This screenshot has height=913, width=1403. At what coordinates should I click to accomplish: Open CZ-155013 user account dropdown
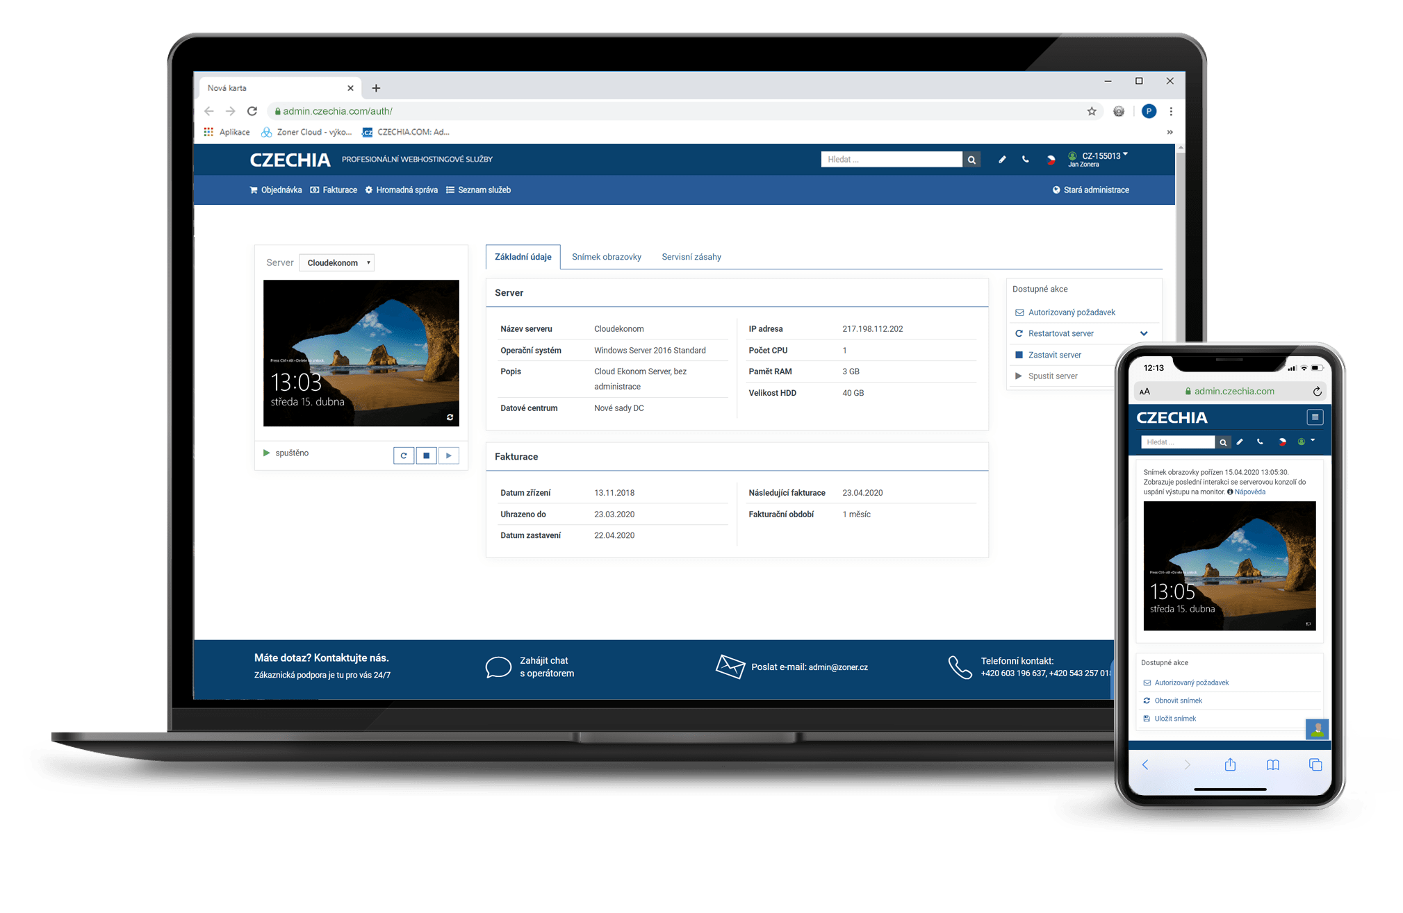[1098, 159]
